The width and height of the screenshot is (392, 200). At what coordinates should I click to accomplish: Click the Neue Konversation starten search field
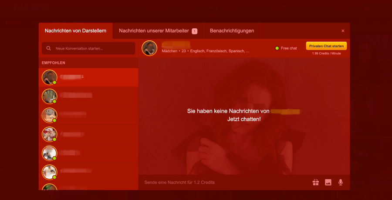88,48
